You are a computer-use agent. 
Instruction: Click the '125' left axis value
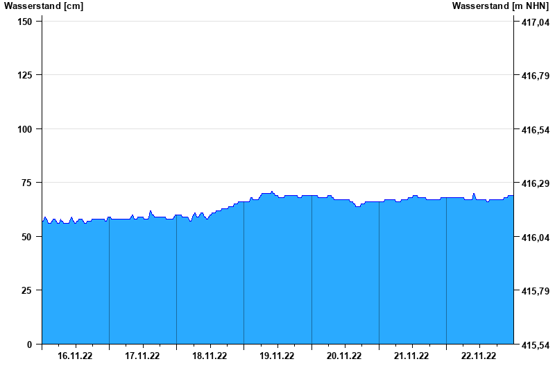tap(24, 76)
